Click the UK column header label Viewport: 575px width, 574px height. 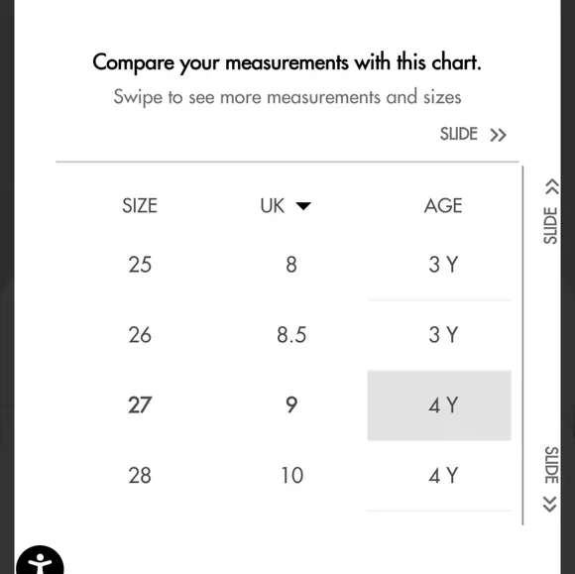coord(272,206)
